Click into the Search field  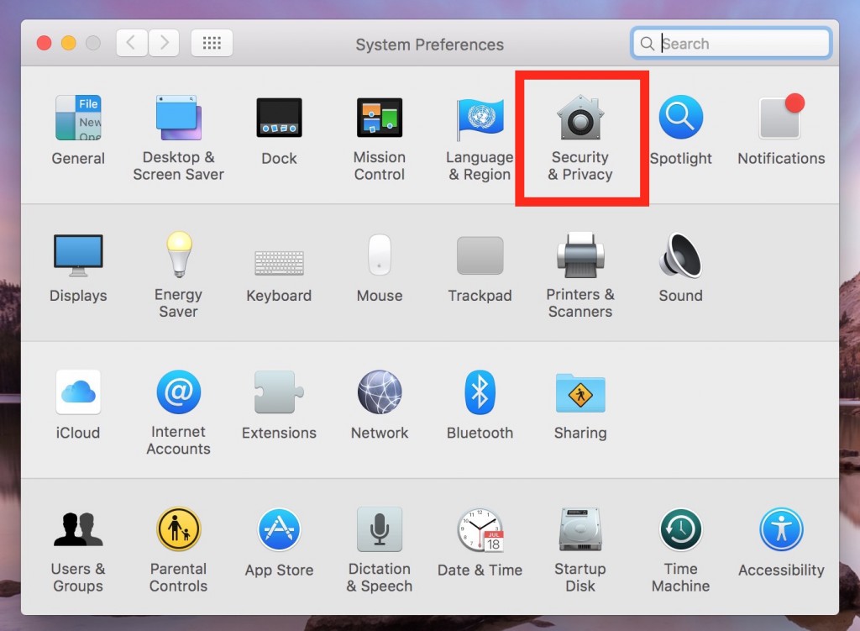[x=732, y=44]
